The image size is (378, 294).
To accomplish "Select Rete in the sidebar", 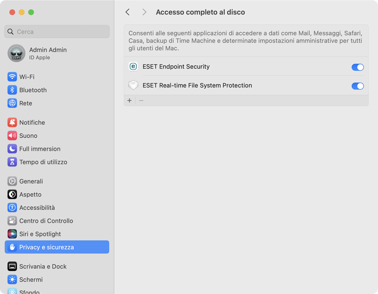I will [x=57, y=103].
